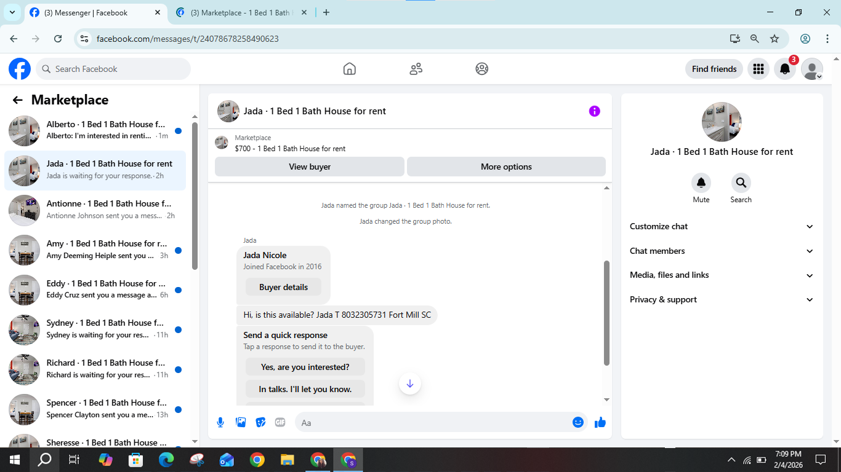Open the Chrome profile icon

click(x=805, y=39)
